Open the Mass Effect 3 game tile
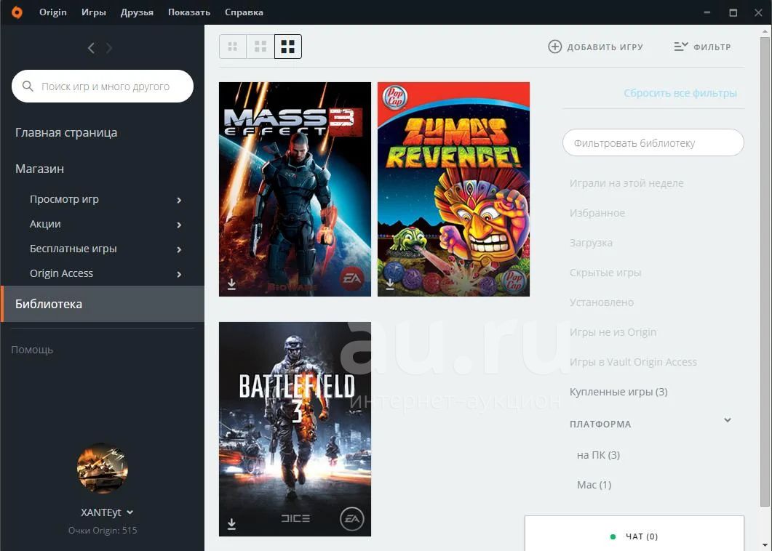Image resolution: width=772 pixels, height=551 pixels. [295, 190]
